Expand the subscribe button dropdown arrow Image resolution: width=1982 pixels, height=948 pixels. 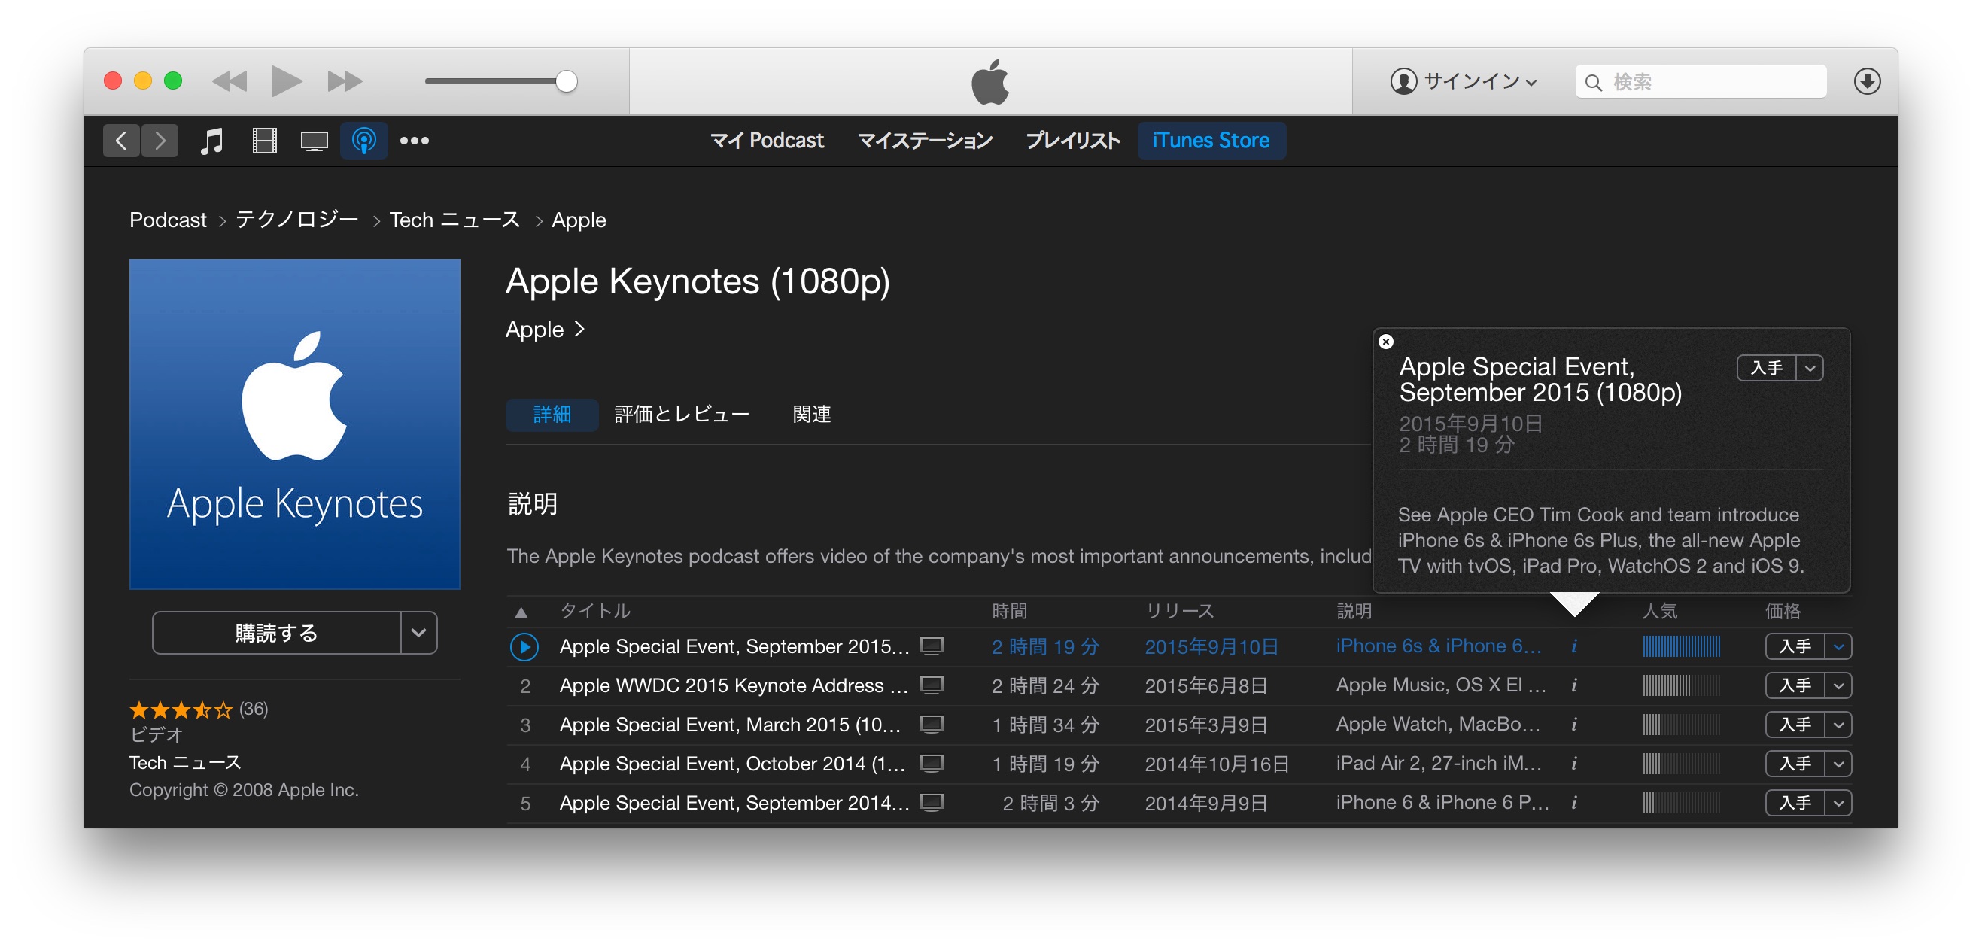point(418,633)
